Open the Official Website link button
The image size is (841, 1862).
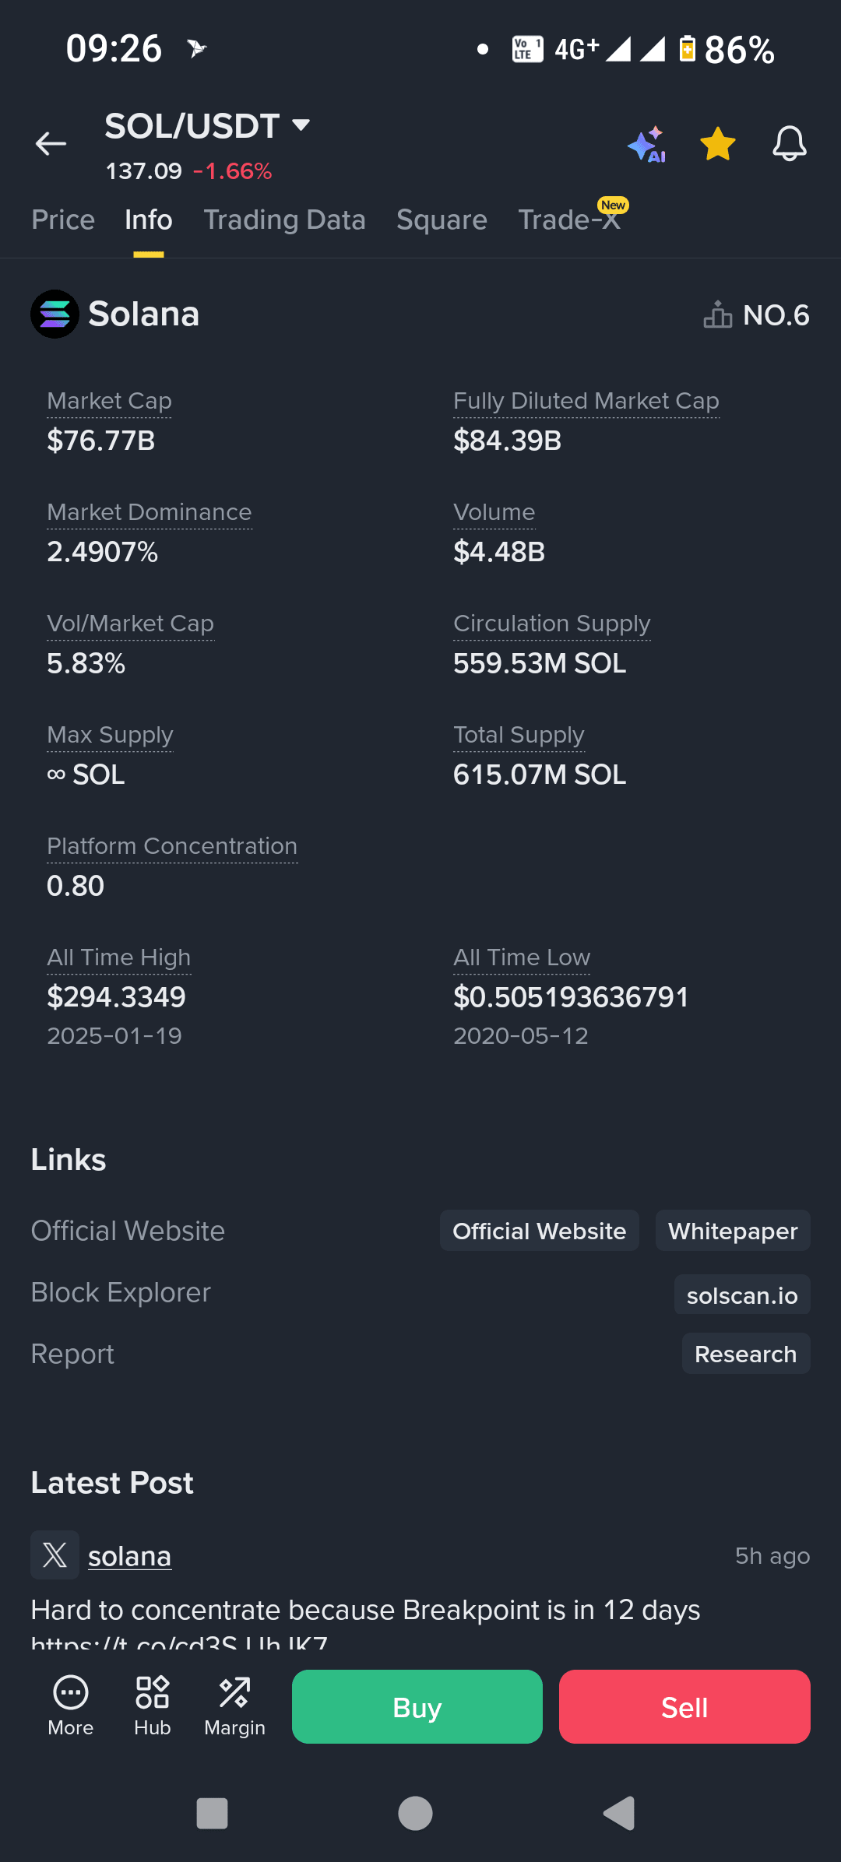point(539,1231)
